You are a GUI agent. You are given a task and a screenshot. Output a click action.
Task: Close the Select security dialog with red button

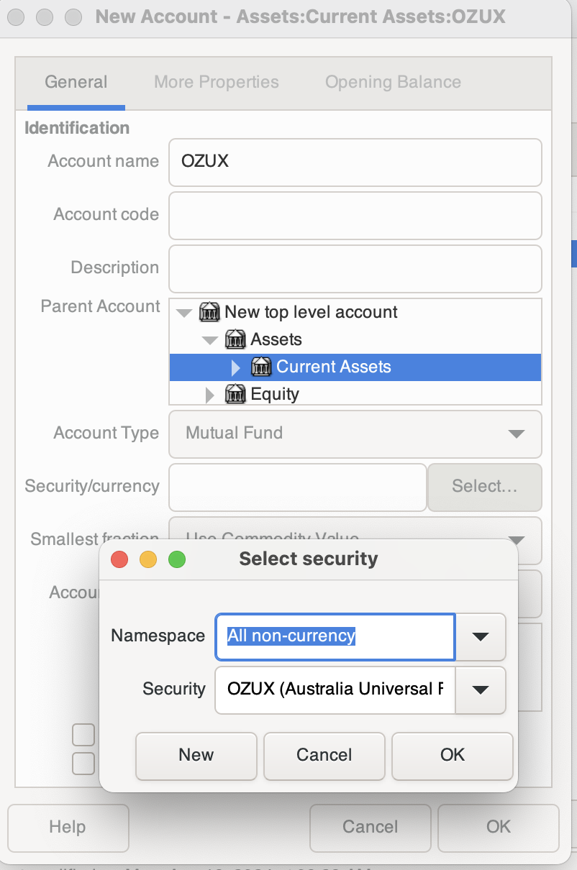(119, 559)
